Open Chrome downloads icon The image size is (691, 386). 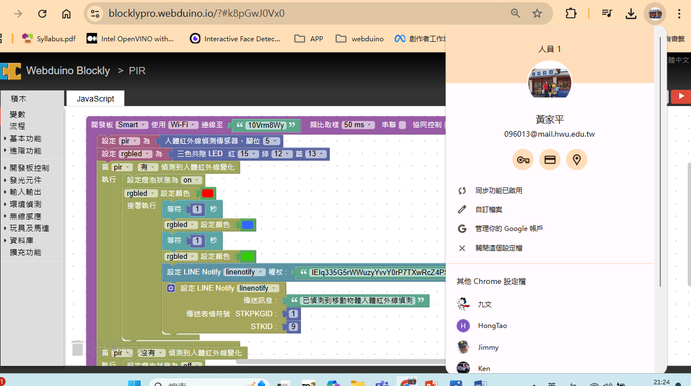[x=631, y=13]
